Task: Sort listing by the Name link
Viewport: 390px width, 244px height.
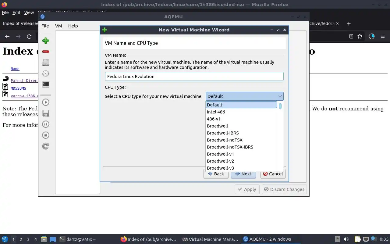Action: pos(15,69)
